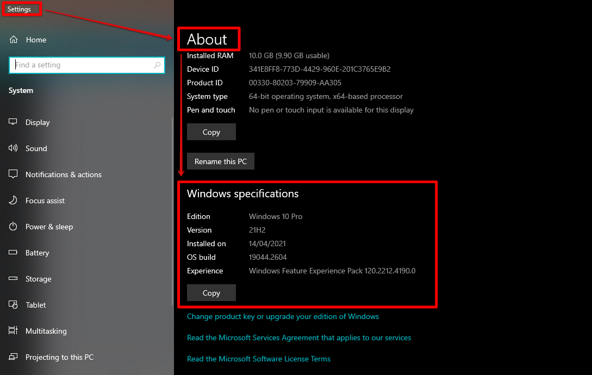592x375 pixels.
Task: Open the Power & sleep icon
Action: click(x=13, y=226)
